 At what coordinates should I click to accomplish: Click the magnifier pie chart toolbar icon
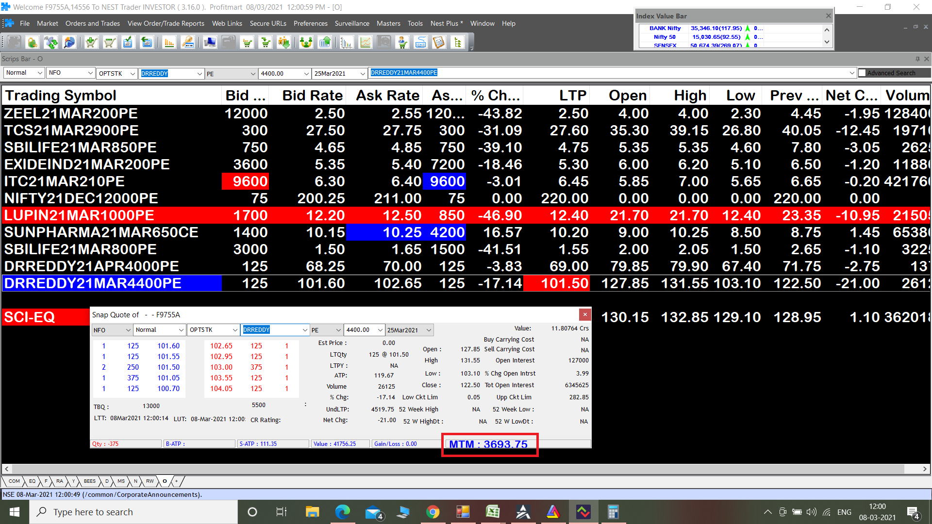[69, 43]
